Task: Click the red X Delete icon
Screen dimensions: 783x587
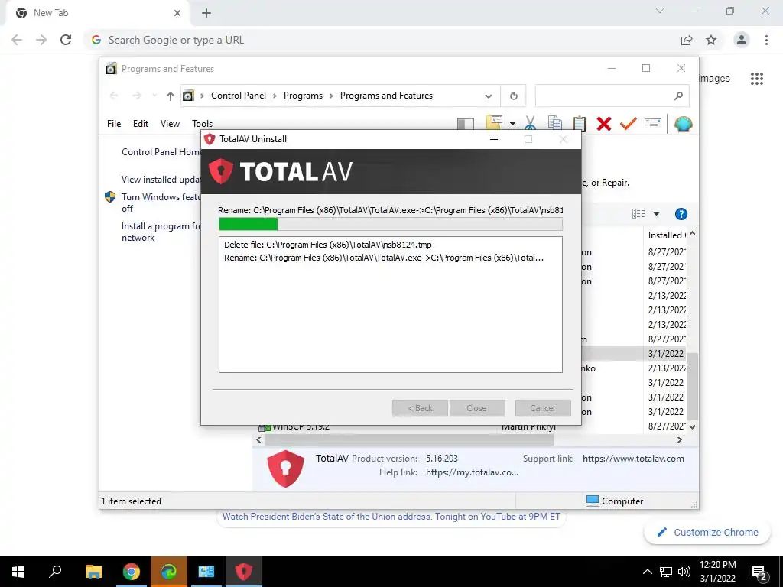Action: tap(604, 123)
